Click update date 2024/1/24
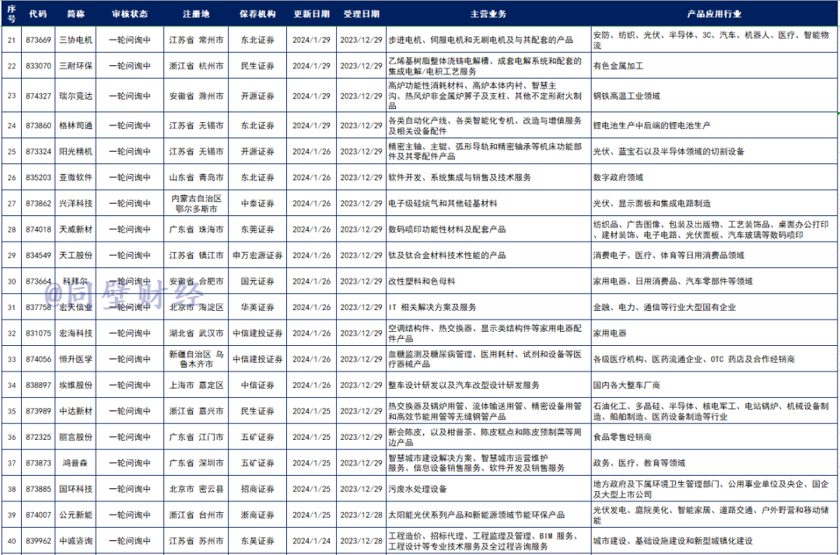Image resolution: width=840 pixels, height=555 pixels. (312, 540)
